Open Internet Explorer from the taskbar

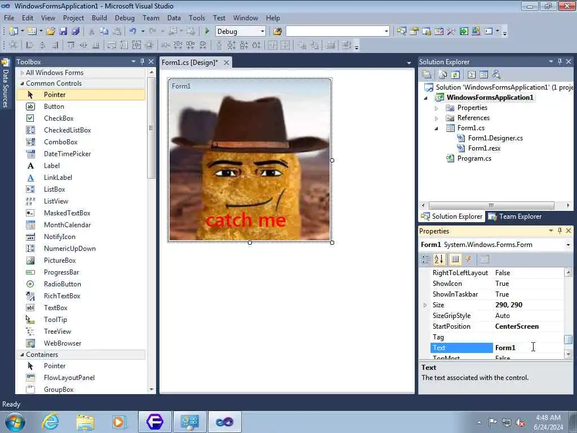pyautogui.click(x=50, y=422)
